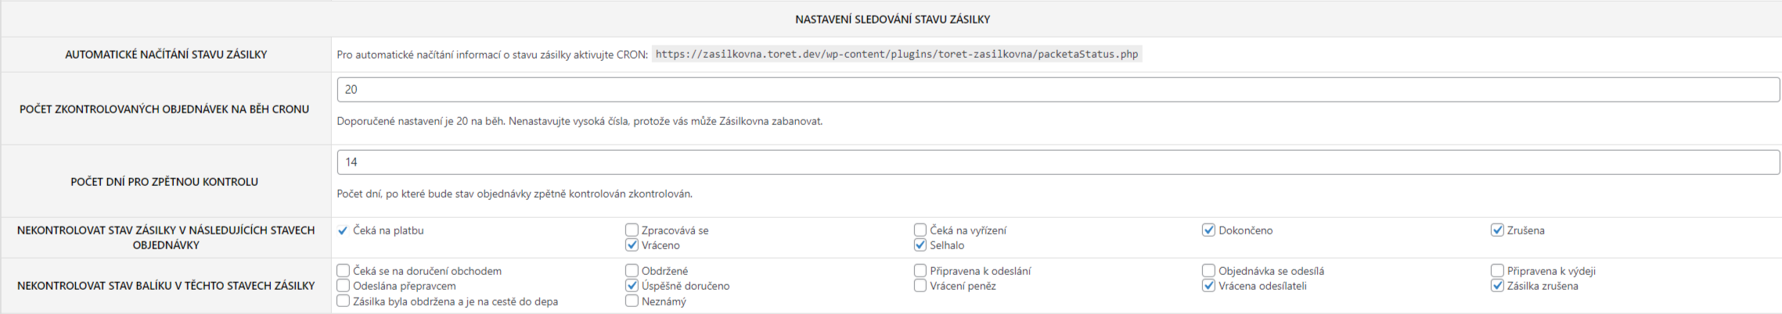Check the 'Neznámý' status checkbox

632,302
